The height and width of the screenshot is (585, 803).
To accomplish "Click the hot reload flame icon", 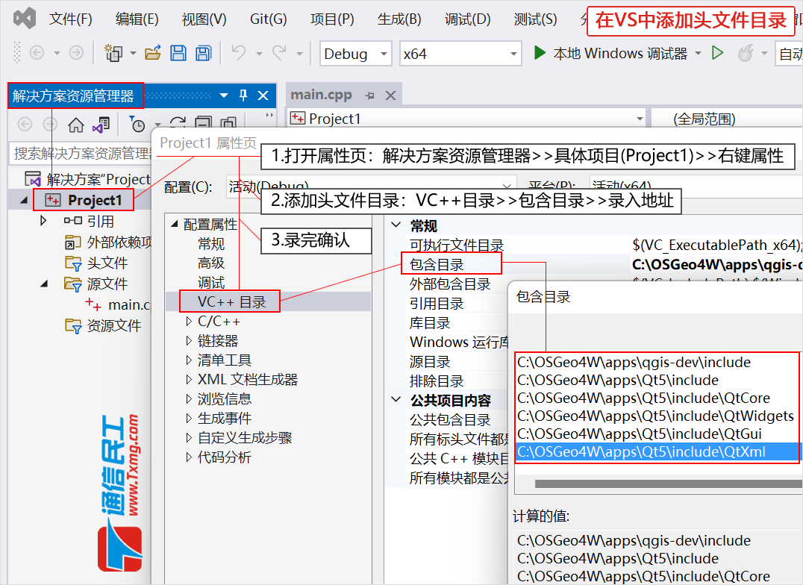I will (746, 53).
